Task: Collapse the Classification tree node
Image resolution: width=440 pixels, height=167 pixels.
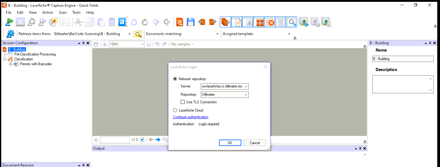Action: [5, 59]
